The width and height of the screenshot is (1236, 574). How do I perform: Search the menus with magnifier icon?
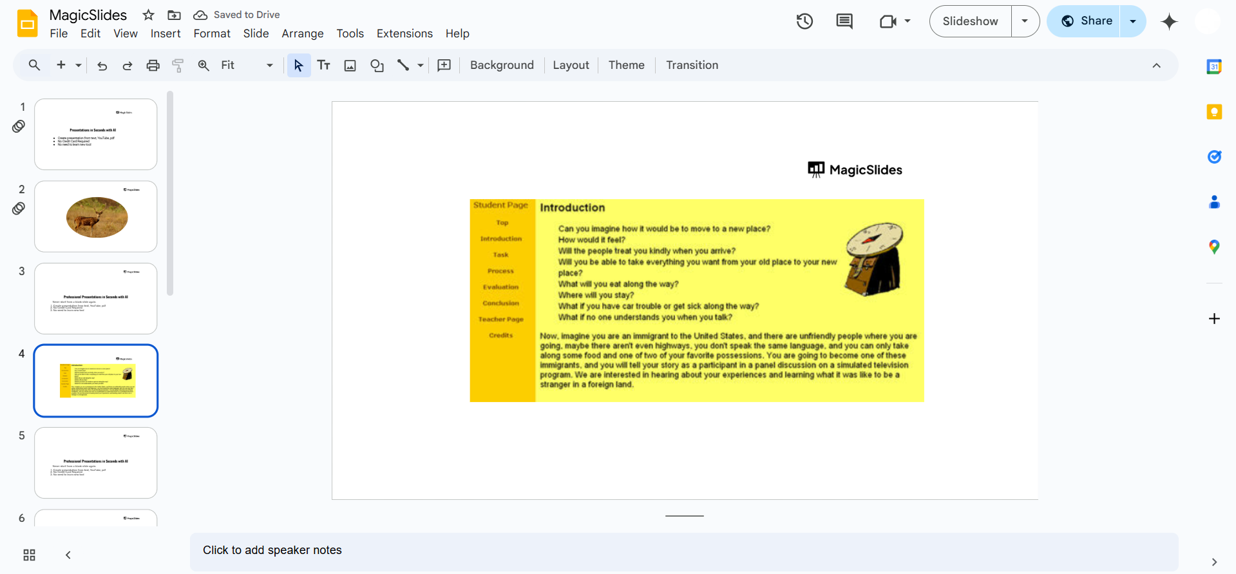click(x=35, y=65)
